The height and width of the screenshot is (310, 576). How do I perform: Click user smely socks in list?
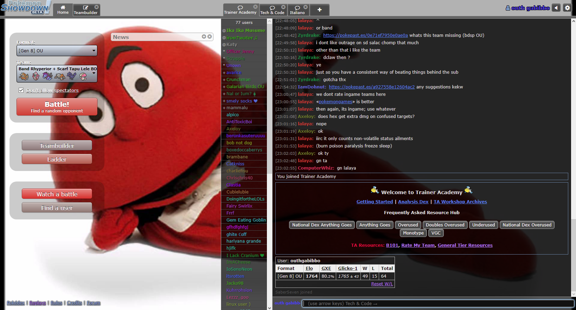tap(244, 101)
